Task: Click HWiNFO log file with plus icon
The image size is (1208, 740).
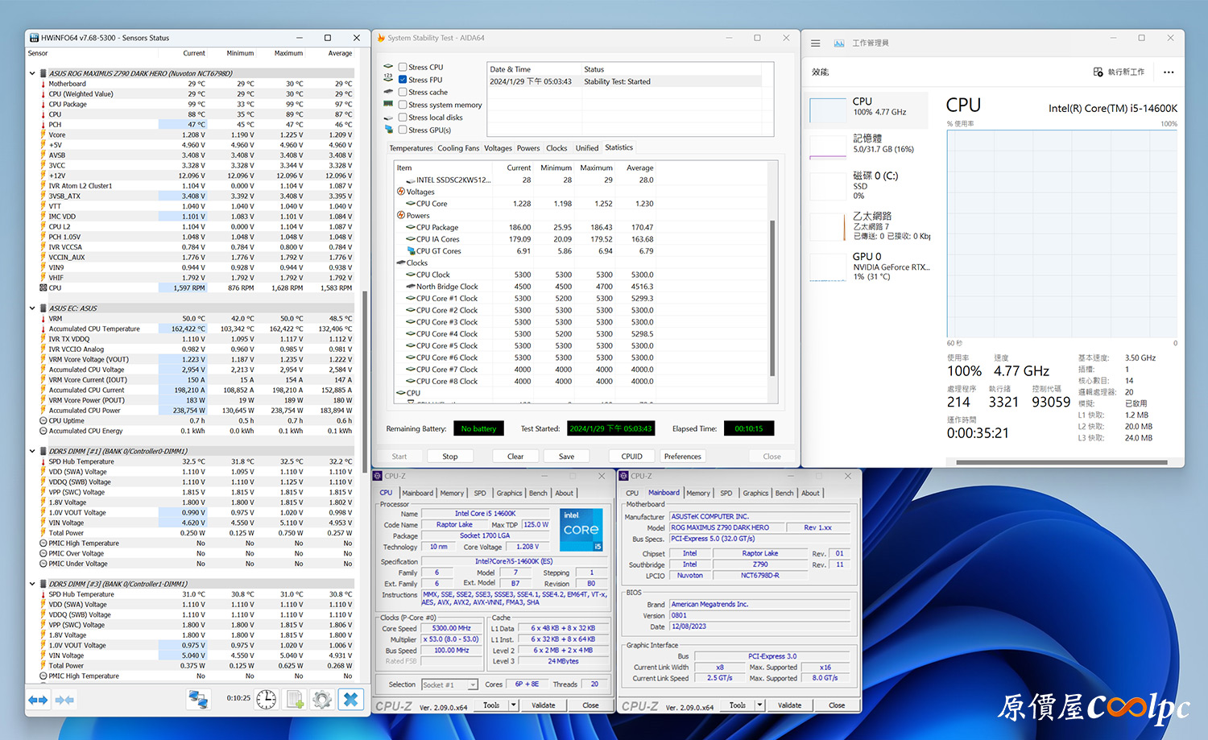Action: pos(295,699)
